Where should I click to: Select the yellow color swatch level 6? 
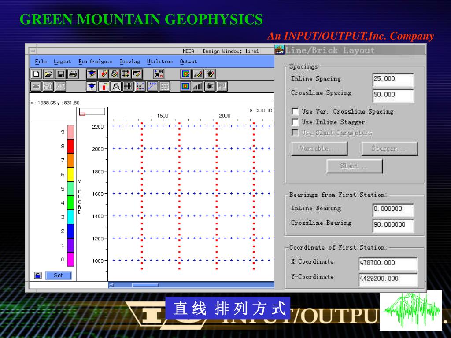[70, 175]
